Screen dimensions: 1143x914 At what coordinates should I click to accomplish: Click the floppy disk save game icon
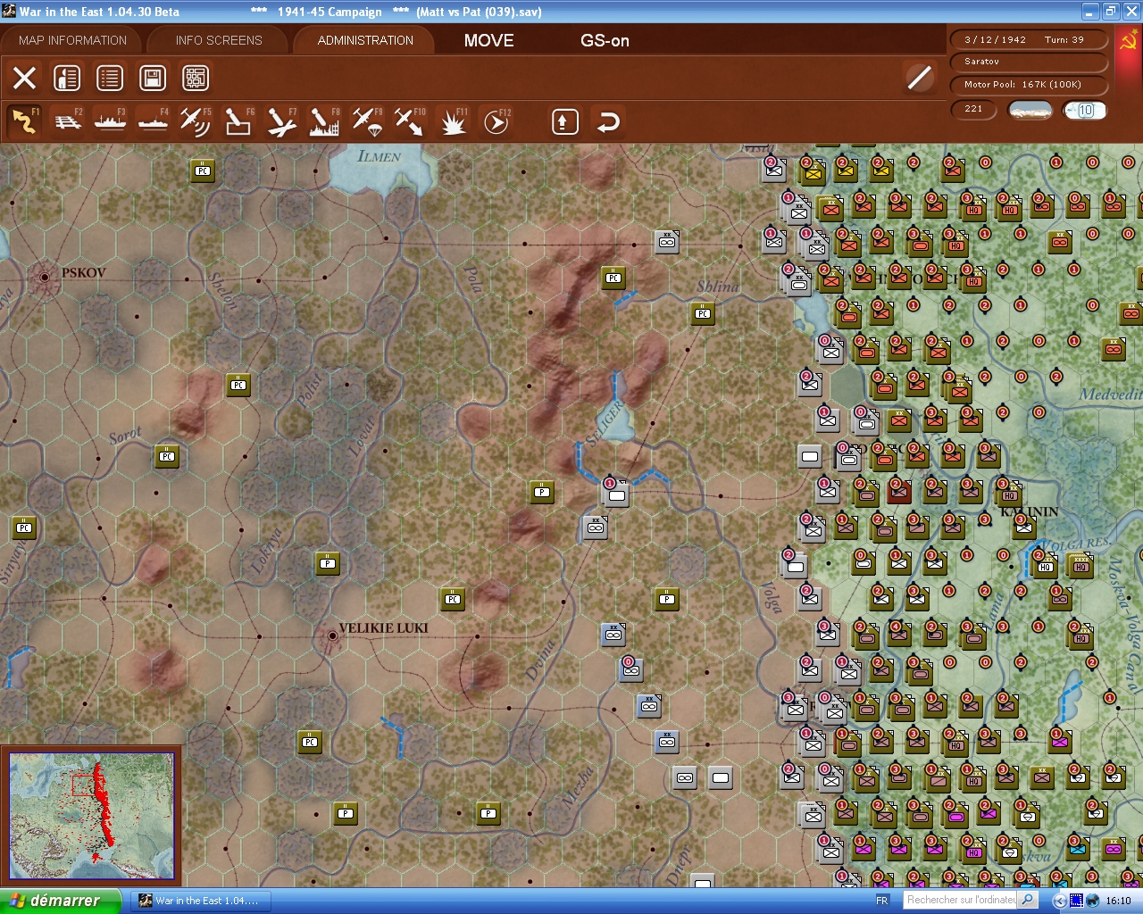(153, 78)
